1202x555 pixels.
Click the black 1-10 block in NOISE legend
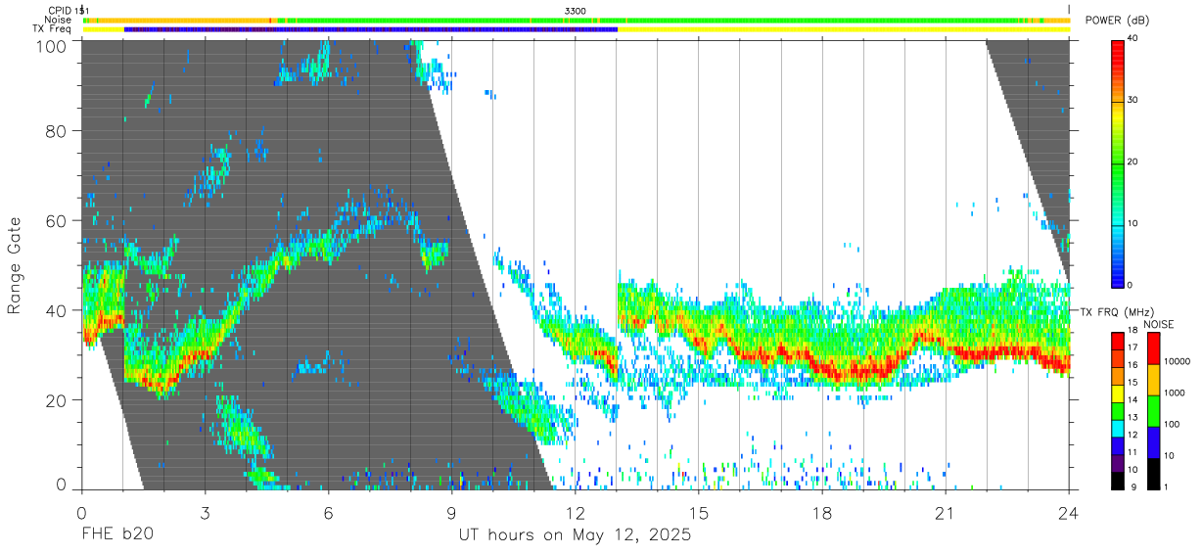point(1153,474)
